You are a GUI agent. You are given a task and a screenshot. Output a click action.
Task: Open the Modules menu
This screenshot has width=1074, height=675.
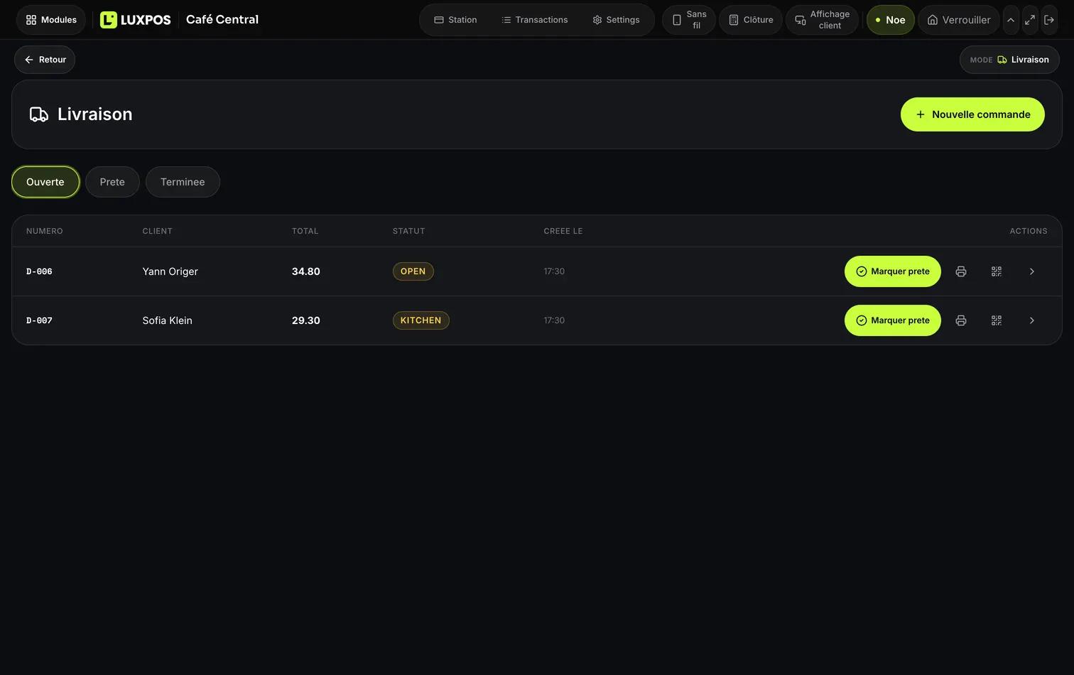pyautogui.click(x=51, y=20)
